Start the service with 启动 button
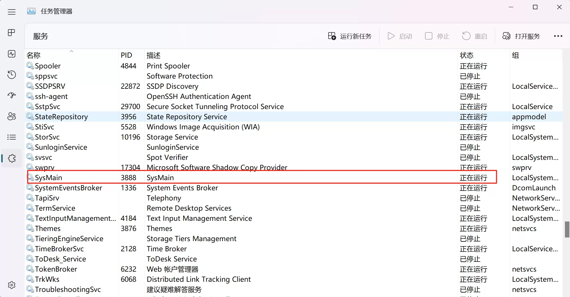 [400, 36]
